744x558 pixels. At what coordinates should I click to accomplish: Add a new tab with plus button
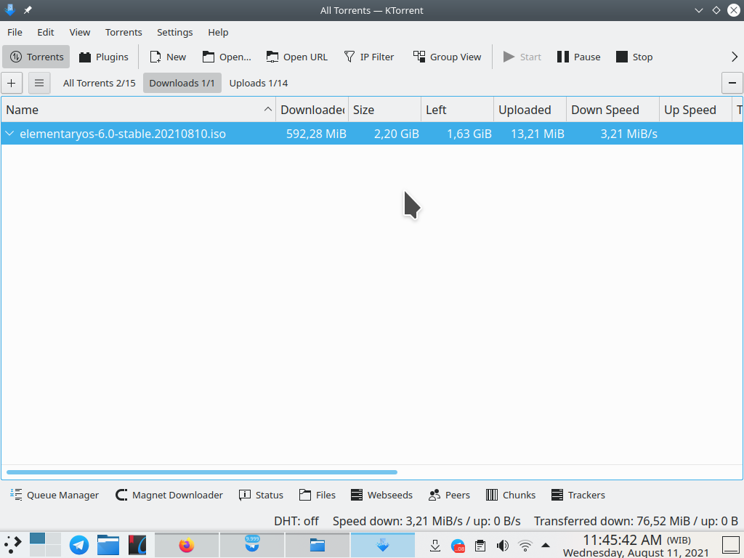click(12, 83)
